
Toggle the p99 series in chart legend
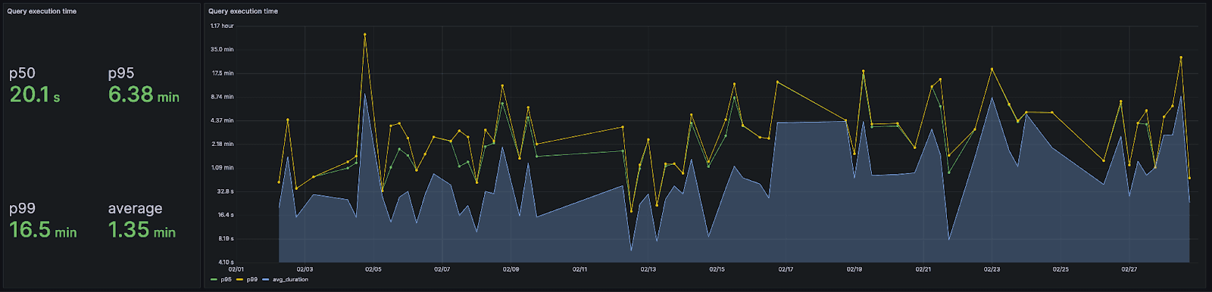[x=252, y=280]
